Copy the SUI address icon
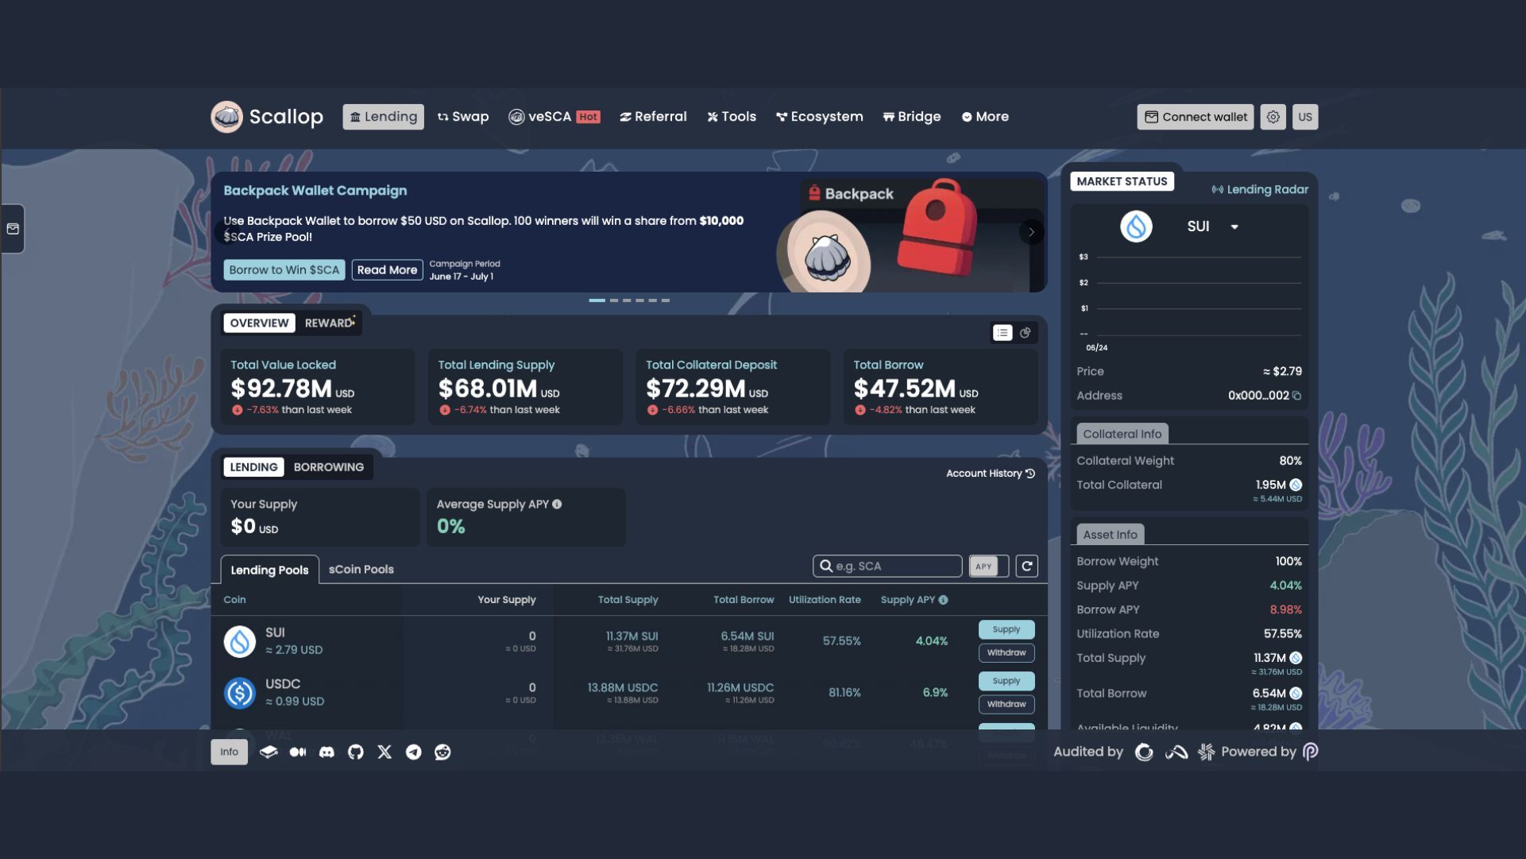 pos(1296,396)
